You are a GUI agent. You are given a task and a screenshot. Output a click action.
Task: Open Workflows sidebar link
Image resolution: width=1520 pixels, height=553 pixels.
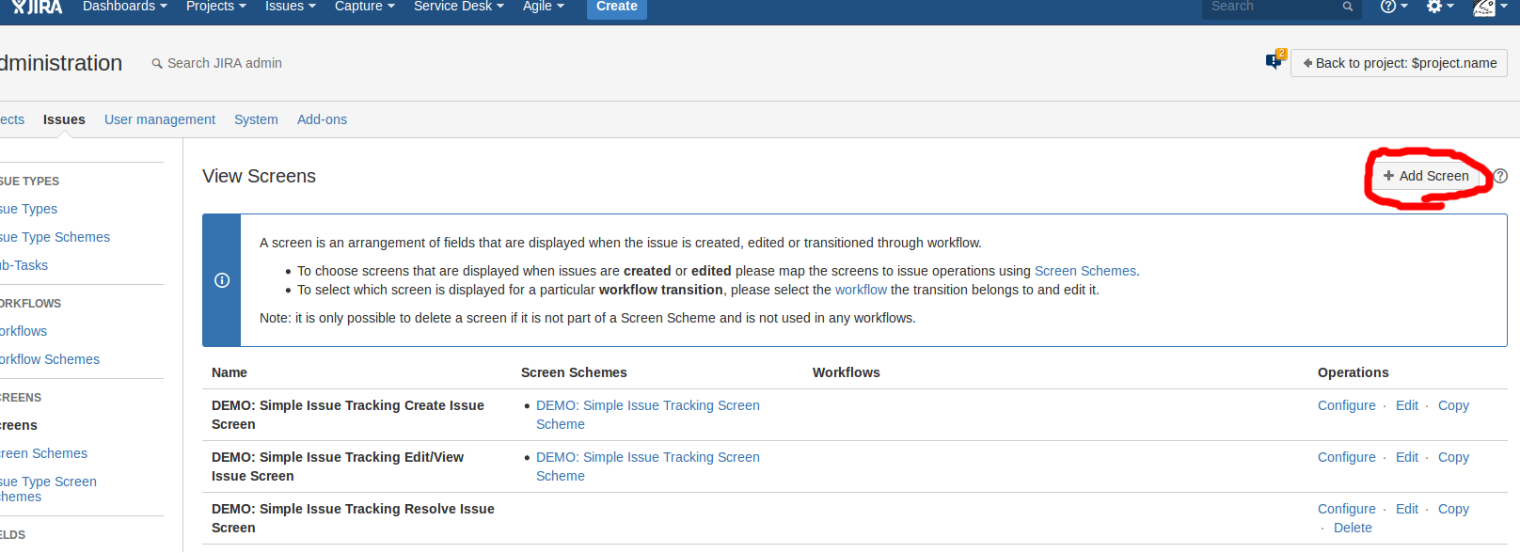click(x=24, y=331)
